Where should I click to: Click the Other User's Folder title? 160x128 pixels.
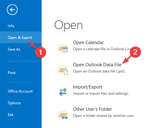click(92, 109)
